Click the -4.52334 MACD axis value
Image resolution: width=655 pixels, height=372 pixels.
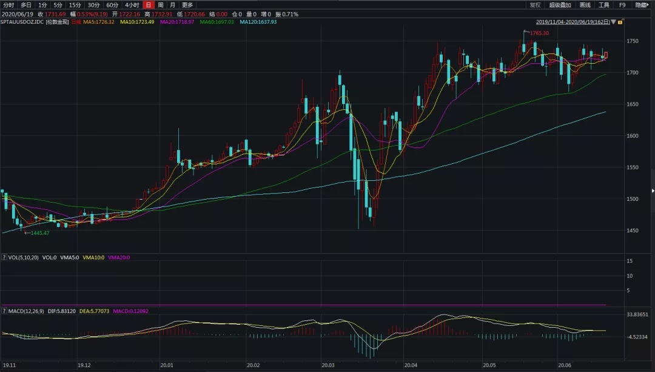point(637,337)
